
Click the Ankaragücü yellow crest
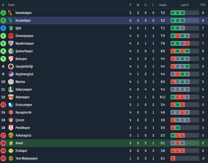(11, 135)
